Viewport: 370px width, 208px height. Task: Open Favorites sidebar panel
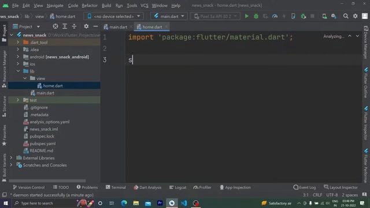(4, 135)
